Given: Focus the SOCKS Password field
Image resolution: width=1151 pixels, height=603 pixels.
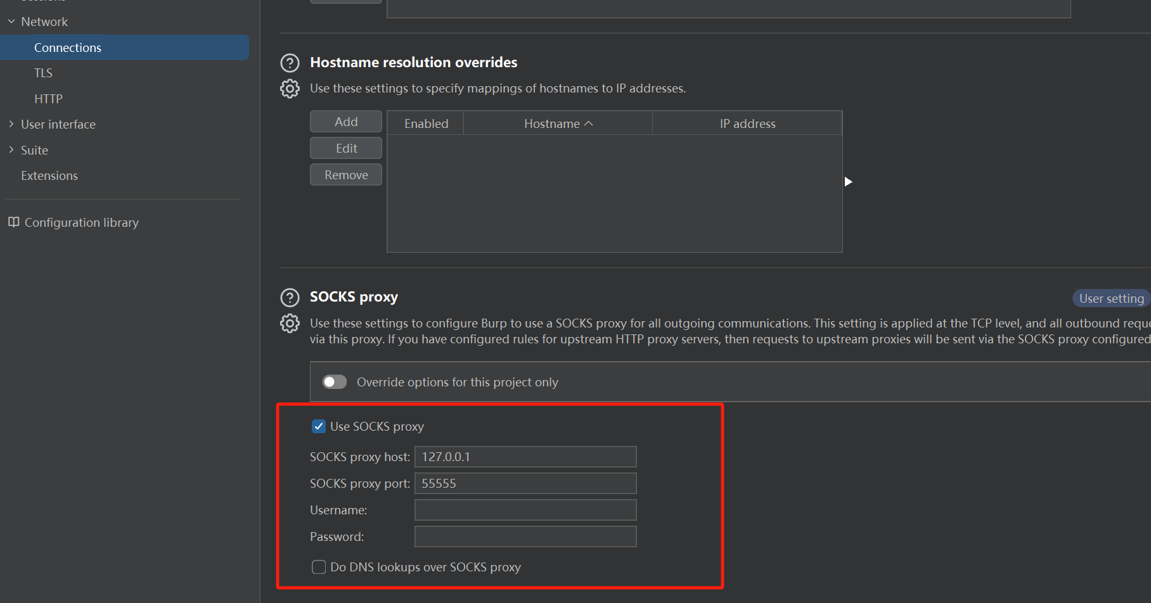Looking at the screenshot, I should (525, 536).
